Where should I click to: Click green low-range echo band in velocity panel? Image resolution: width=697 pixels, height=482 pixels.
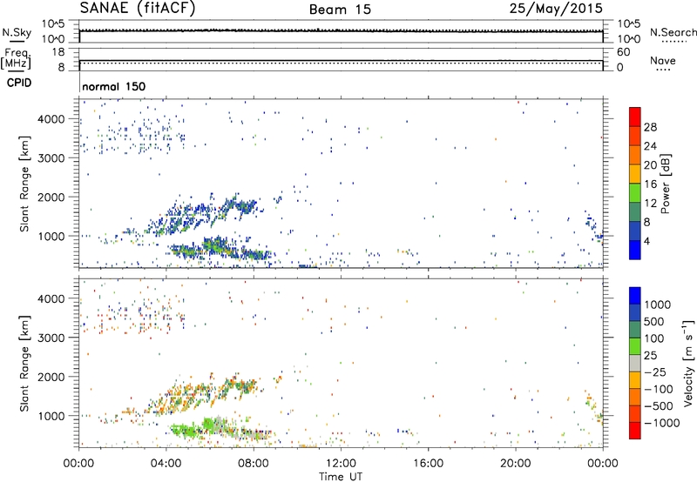pyautogui.click(x=221, y=430)
